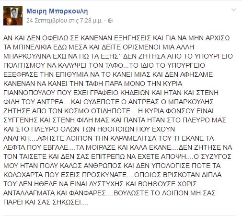
Task: Click the word ΣΥΓΓΕΝΗΣ in the post
Action: (21, 120)
